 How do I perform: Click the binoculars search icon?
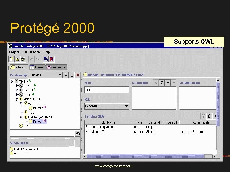tap(78, 133)
